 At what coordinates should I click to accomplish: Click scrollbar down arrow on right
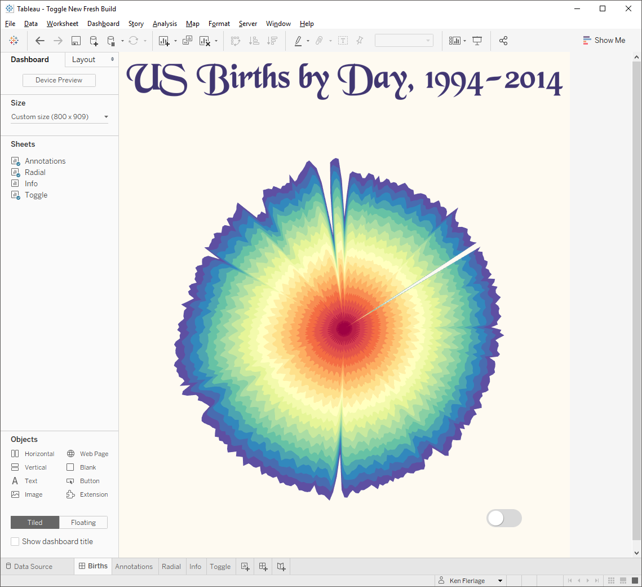(x=636, y=553)
